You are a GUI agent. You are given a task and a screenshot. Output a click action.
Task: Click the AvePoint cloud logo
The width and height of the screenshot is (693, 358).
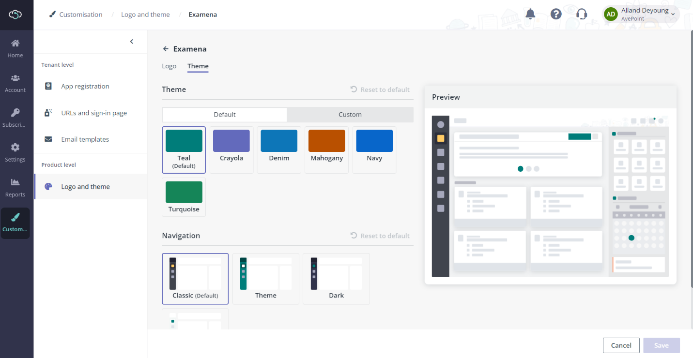click(x=15, y=15)
